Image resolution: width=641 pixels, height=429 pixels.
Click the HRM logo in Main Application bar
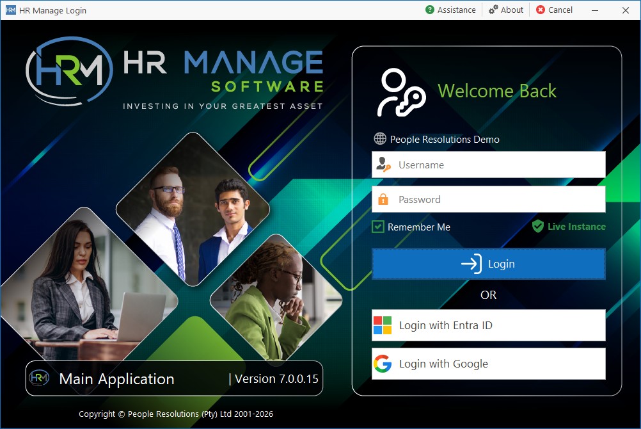point(39,378)
